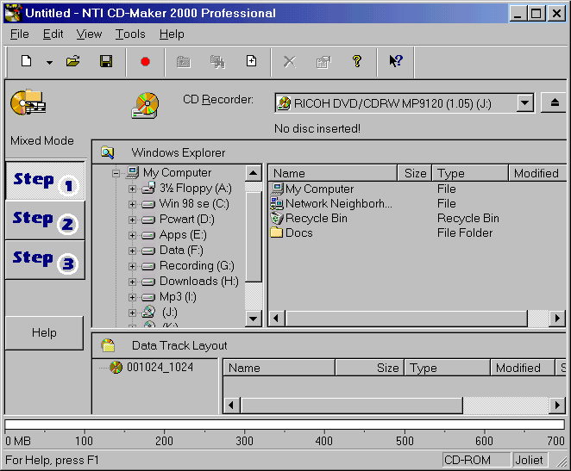The image size is (571, 471).
Task: Sort data track list by Name column
Action: click(x=279, y=368)
